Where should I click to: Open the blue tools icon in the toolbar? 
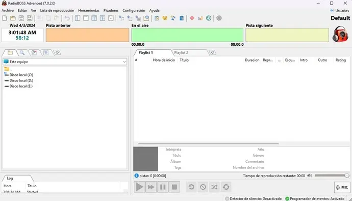pos(173,18)
